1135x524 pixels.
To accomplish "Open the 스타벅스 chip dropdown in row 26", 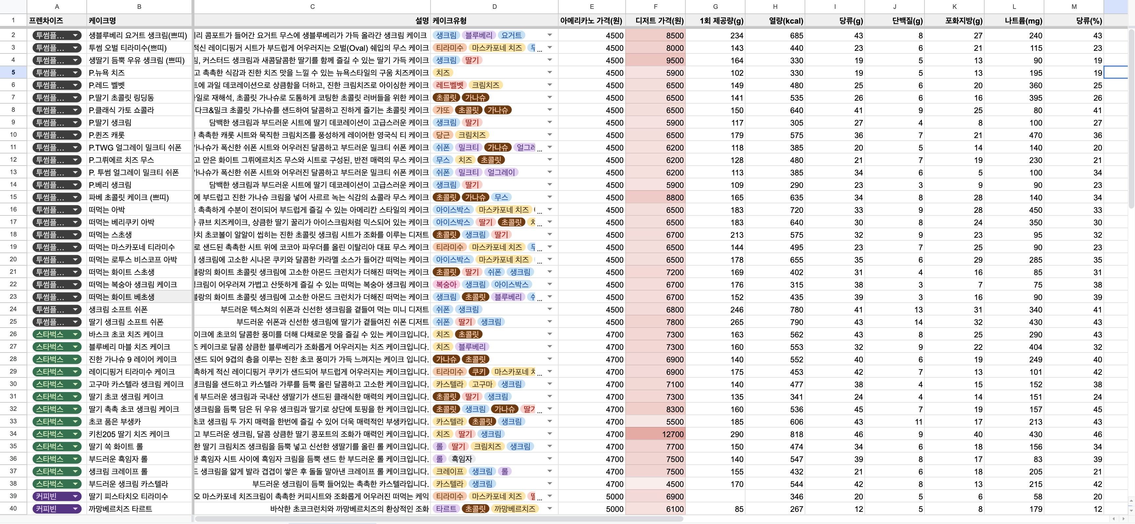I will click(75, 334).
